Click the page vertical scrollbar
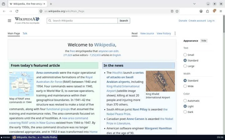The height and width of the screenshot is (140, 225). 224,24
